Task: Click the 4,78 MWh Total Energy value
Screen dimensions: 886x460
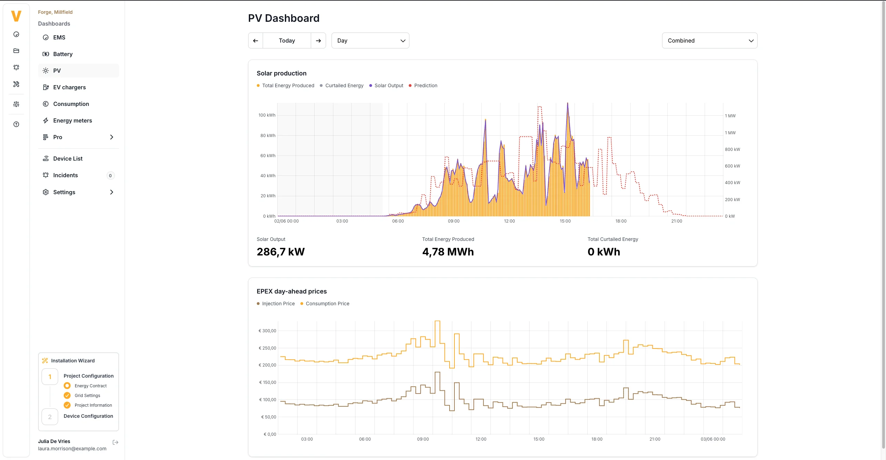Action: (448, 252)
